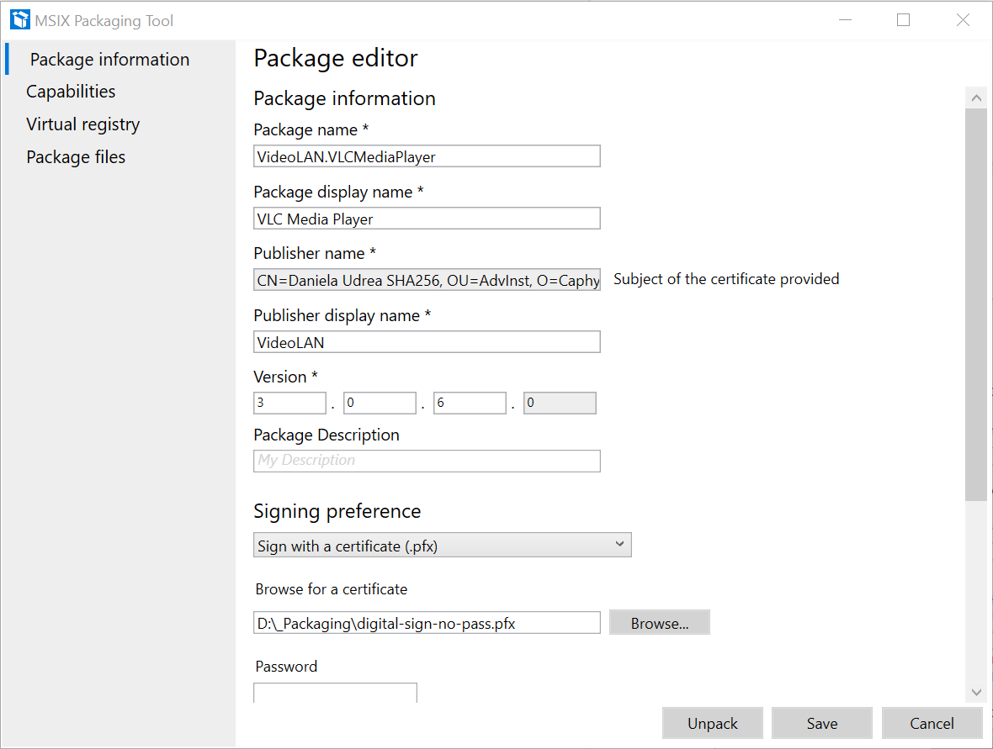
Task: Maximize the MSIX Packaging Tool window
Action: (904, 20)
